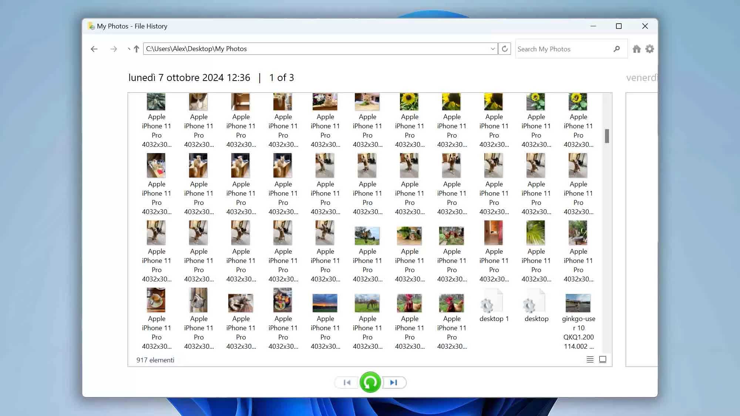The image size is (740, 416).
Task: Select the horse grazing photo in bottom row
Action: point(367,303)
